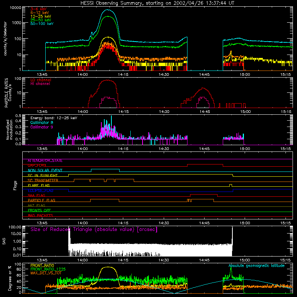Click the Size of Reduced Triangle caption

coord(94,229)
